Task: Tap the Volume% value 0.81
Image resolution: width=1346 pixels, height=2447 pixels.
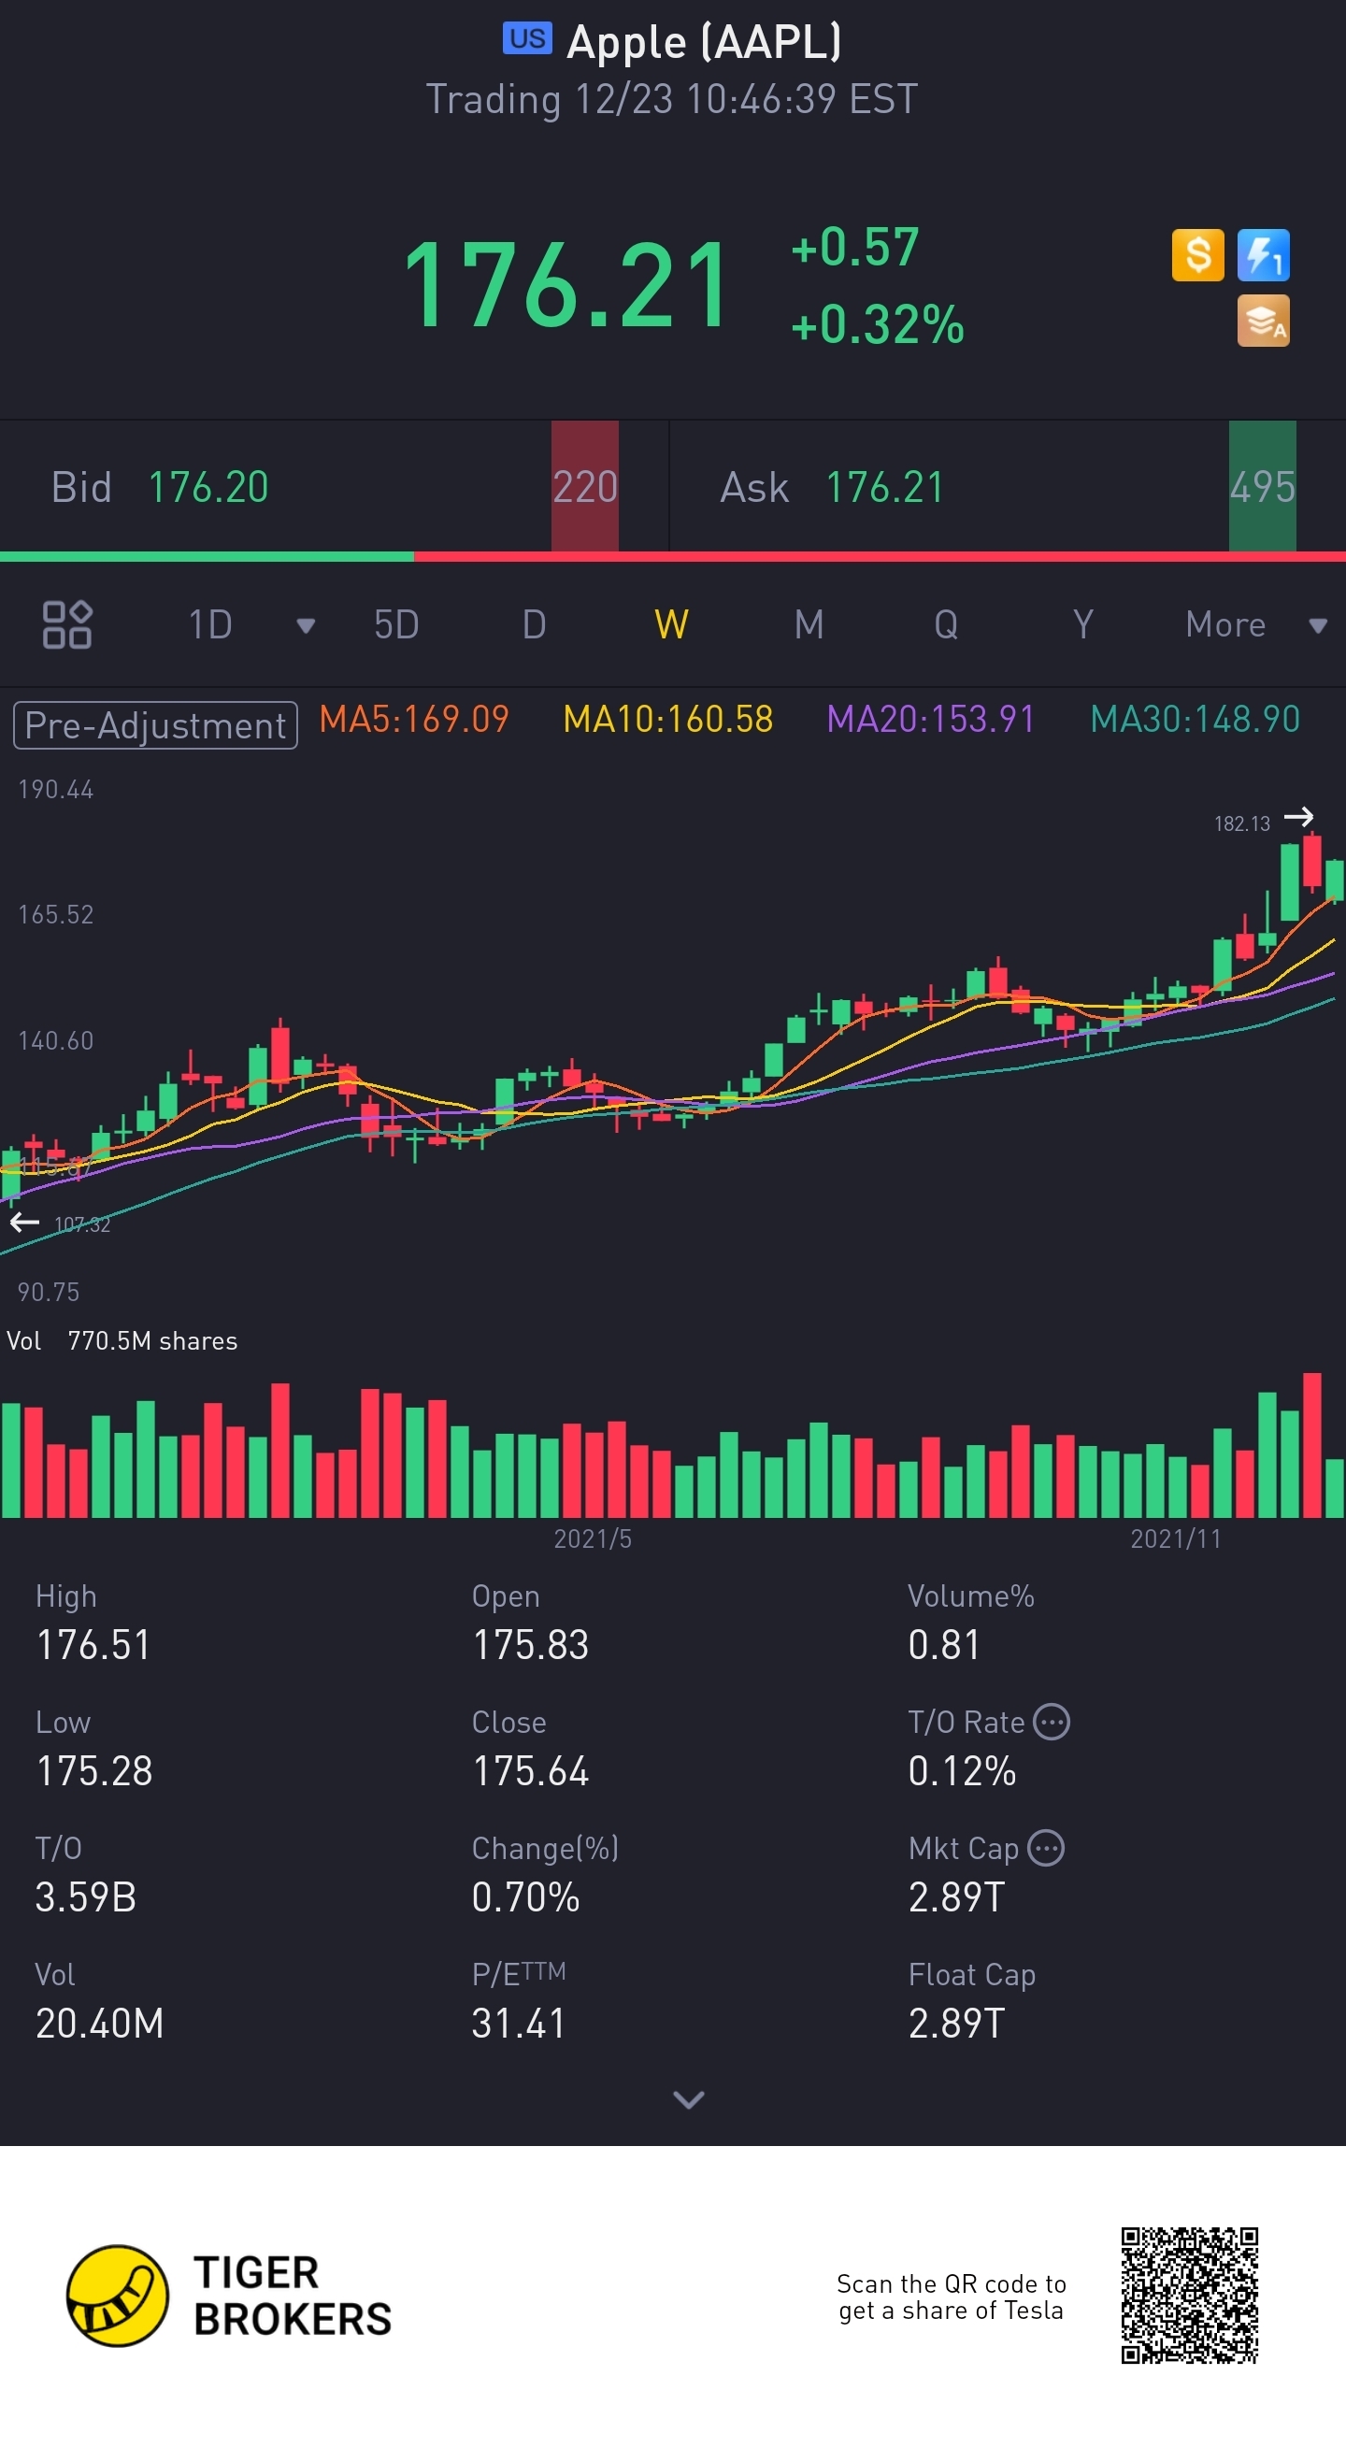Action: tap(944, 1644)
